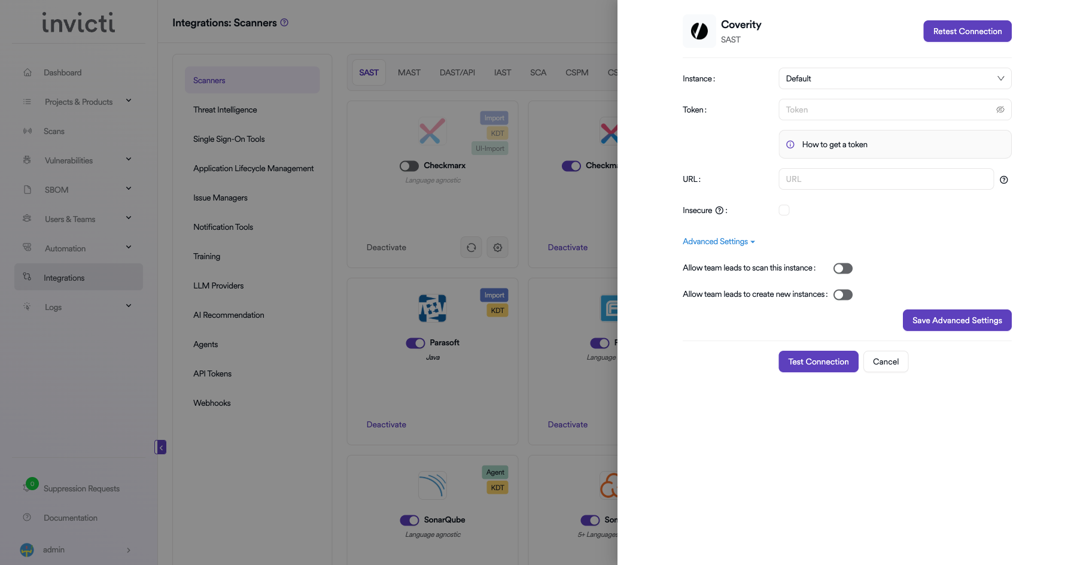Click the Integrations: Scanners help icon
The width and height of the screenshot is (1077, 565).
285,23
